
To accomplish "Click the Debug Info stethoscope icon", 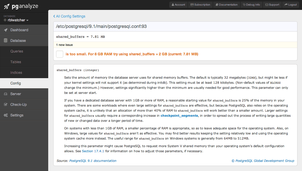I will pyautogui.click(x=244, y=5).
